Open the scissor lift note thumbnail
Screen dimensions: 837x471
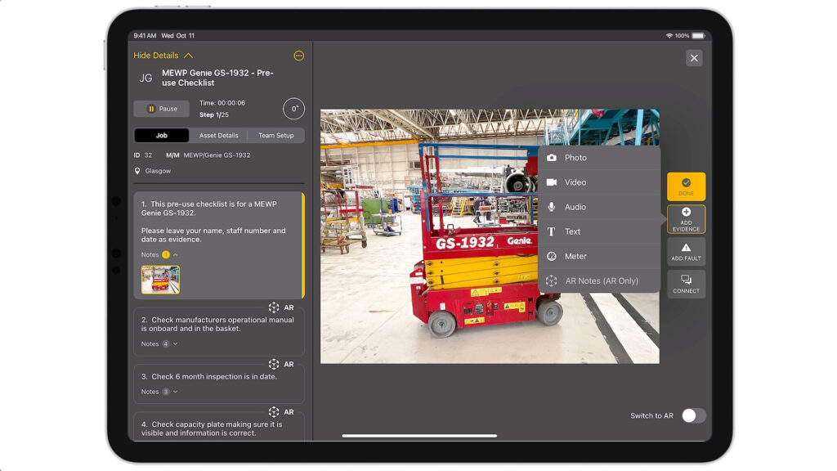pos(161,280)
